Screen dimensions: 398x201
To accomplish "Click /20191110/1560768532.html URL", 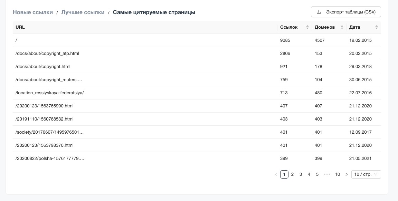I will coord(45,119).
